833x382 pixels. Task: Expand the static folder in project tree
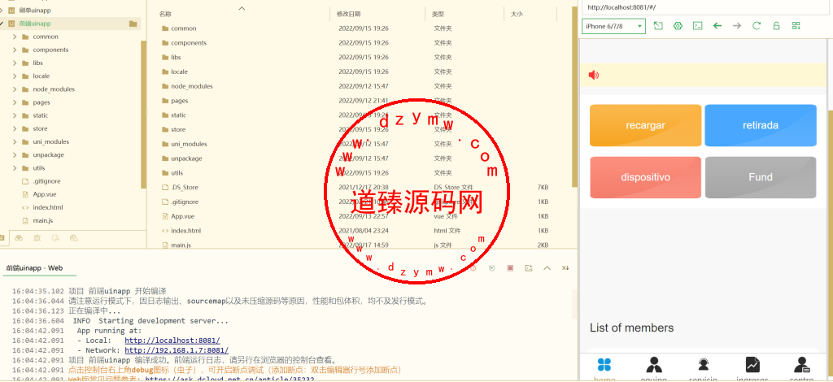click(x=15, y=115)
